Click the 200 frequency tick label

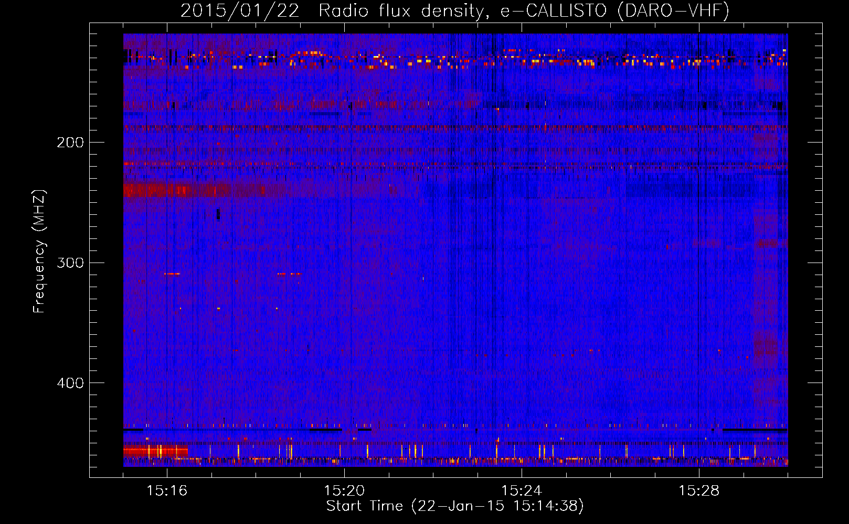click(70, 143)
